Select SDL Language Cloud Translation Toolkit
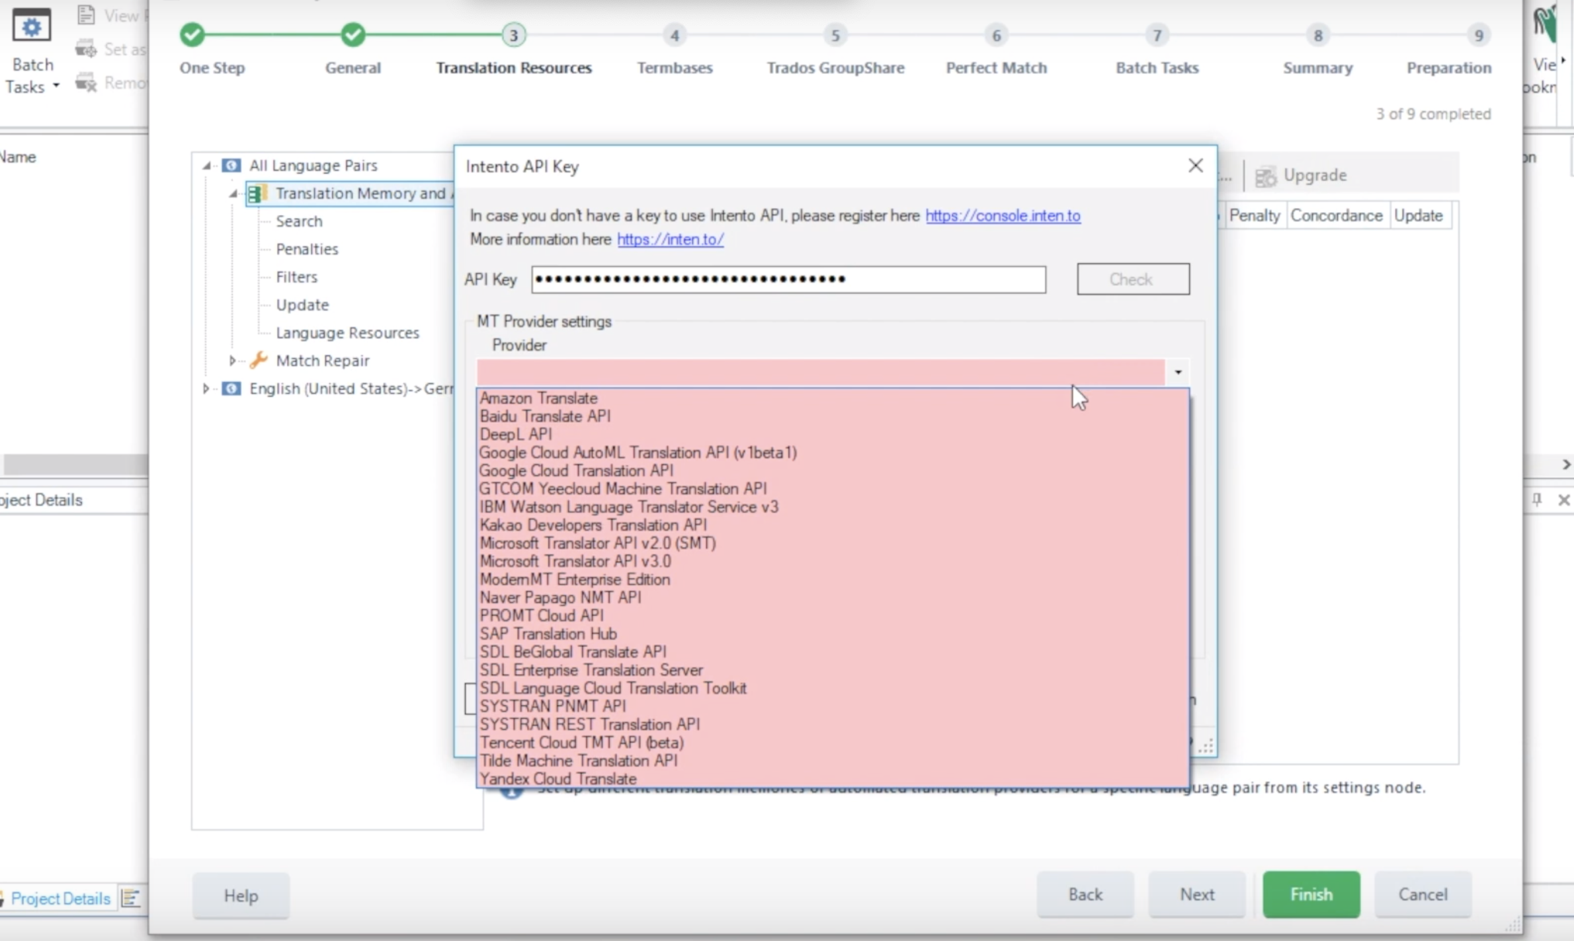 (x=832, y=688)
